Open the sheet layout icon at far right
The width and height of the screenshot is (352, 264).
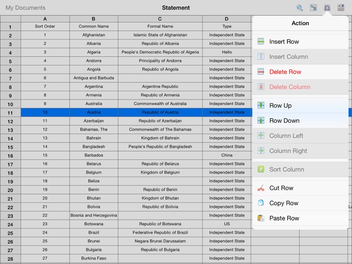coord(341,8)
